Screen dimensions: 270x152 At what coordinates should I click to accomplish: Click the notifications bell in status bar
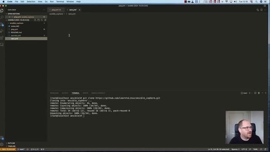[265, 149]
